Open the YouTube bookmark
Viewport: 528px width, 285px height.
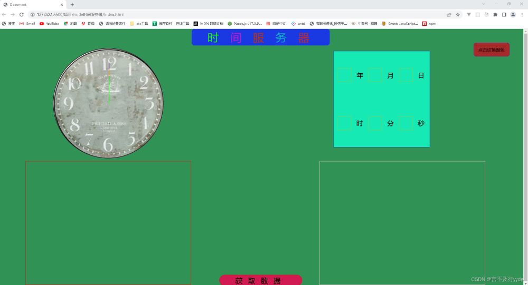click(49, 24)
